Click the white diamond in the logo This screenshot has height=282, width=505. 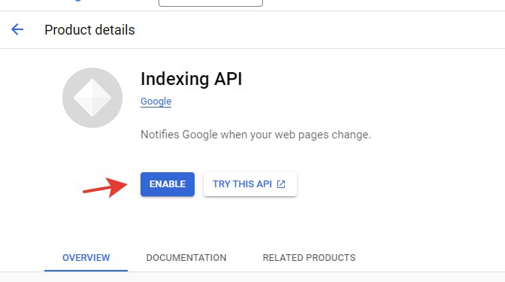[92, 98]
